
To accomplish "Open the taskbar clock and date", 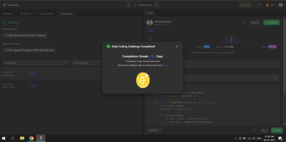I will 269,138.
